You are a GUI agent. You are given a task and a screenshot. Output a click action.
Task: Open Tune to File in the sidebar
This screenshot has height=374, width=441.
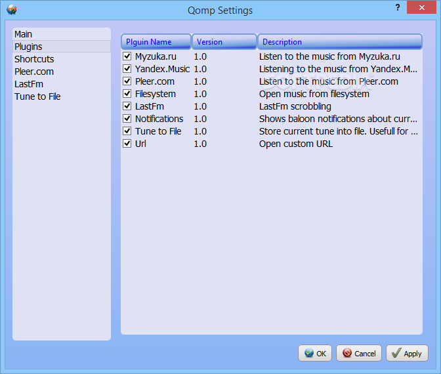click(x=62, y=96)
